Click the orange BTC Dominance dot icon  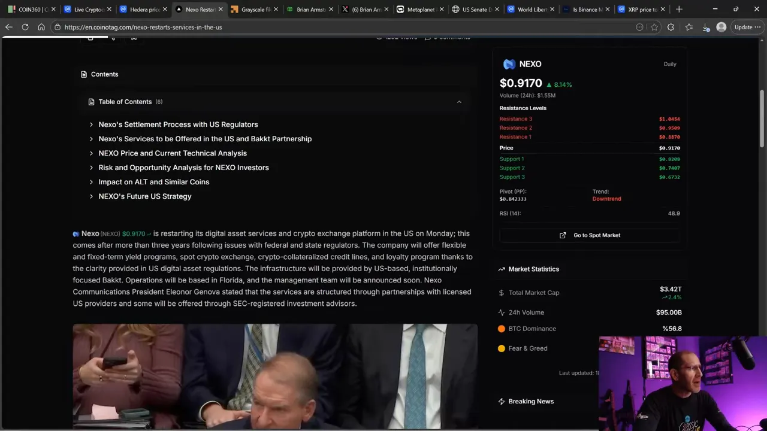[502, 328]
